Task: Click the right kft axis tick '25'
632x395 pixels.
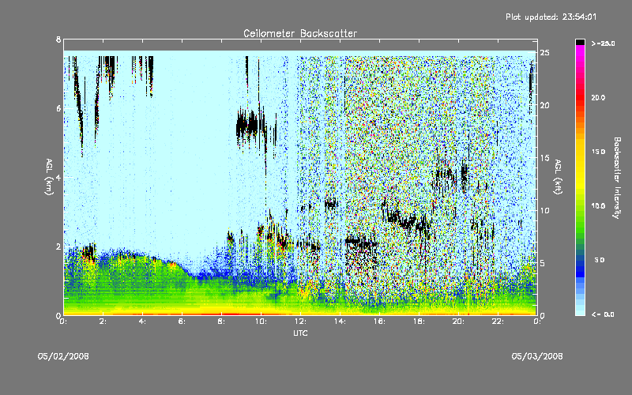Action: coord(544,53)
